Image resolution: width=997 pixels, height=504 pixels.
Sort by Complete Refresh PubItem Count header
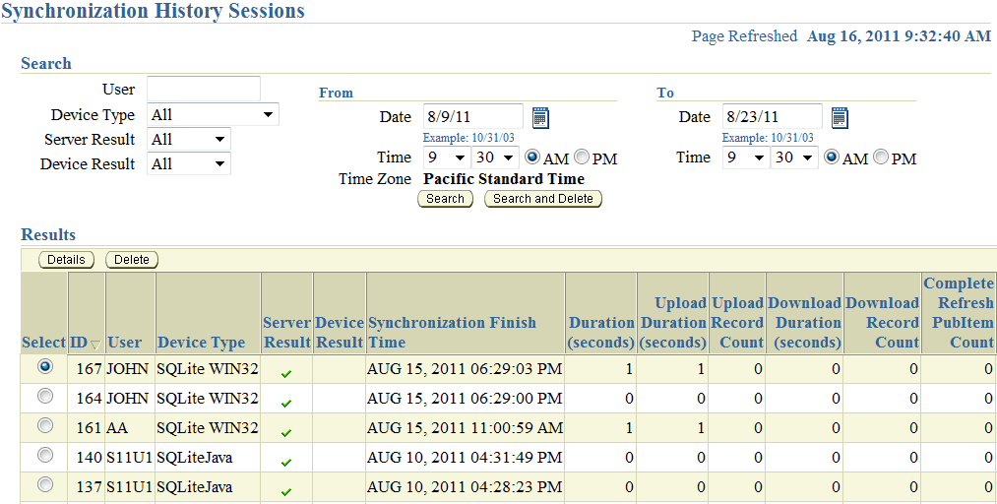coord(959,313)
